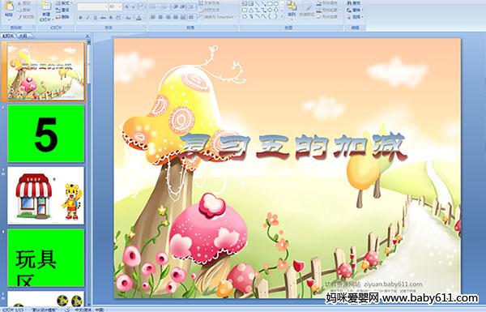Switch to the Outline (大纲) pane tab
Viewport: 486px width, 312px height.
pyautogui.click(x=23, y=36)
